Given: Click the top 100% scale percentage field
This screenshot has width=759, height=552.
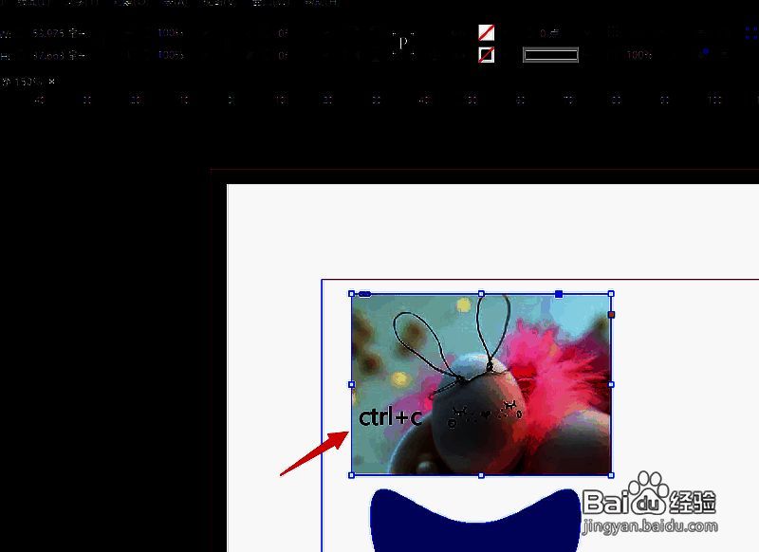Looking at the screenshot, I should coord(171,33).
